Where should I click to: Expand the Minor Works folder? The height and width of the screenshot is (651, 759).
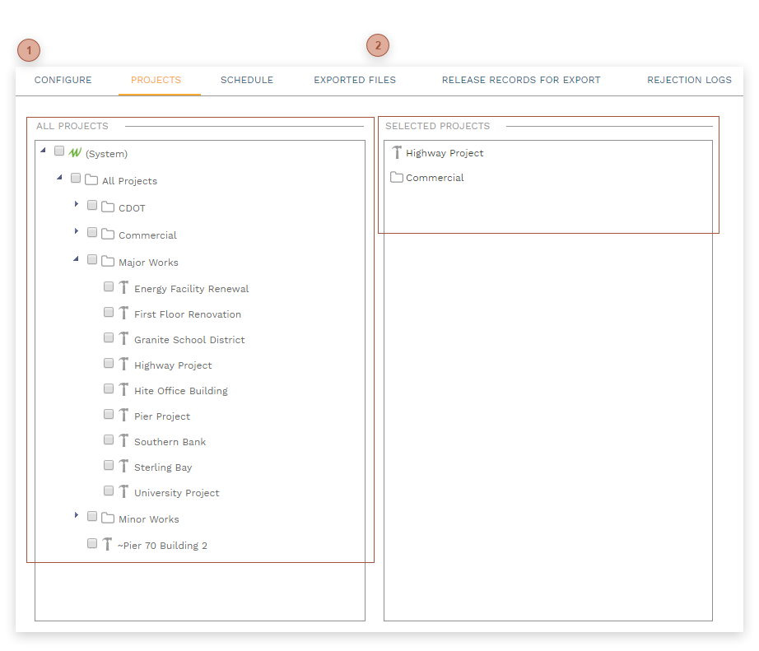pos(77,516)
